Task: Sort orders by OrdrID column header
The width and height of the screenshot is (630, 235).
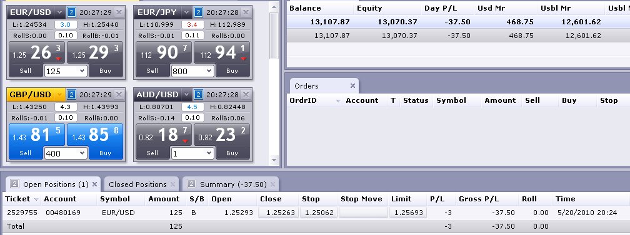Action: tap(302, 100)
